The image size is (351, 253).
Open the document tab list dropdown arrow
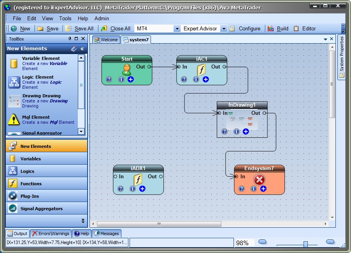click(x=325, y=39)
